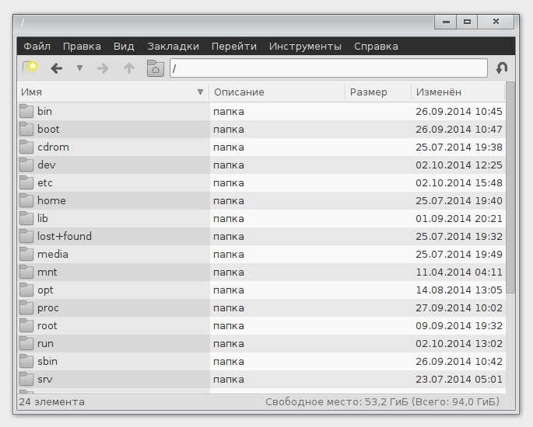Click 'папка' description in the opt row
Screen dimensions: 533x427
[229, 290]
